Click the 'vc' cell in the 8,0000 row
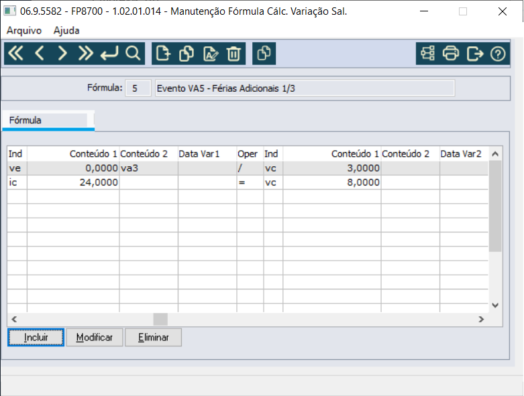The height and width of the screenshot is (396, 524). coord(273,182)
